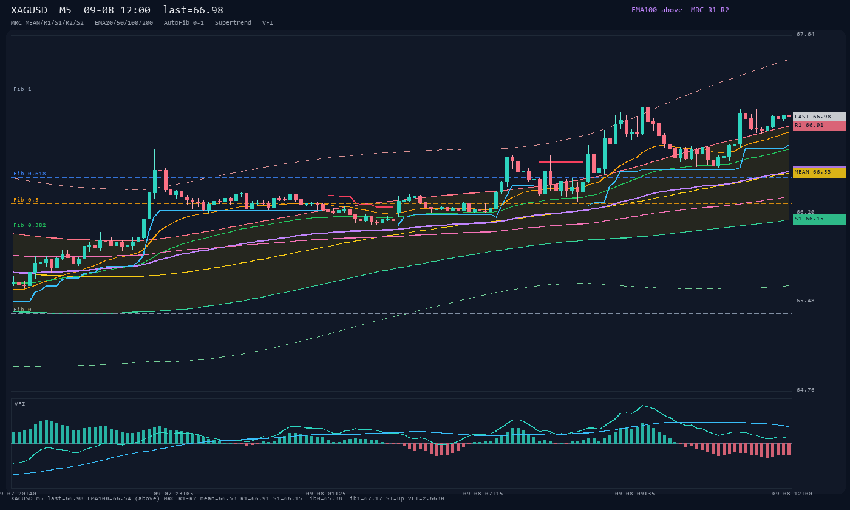The width and height of the screenshot is (850, 510).
Task: Click the bottom summary line starting XAGUSD M5 last=66.98
Action: coord(228,498)
